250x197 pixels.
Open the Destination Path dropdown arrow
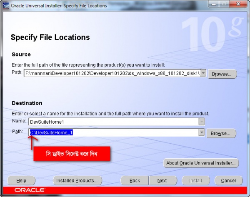(202, 132)
